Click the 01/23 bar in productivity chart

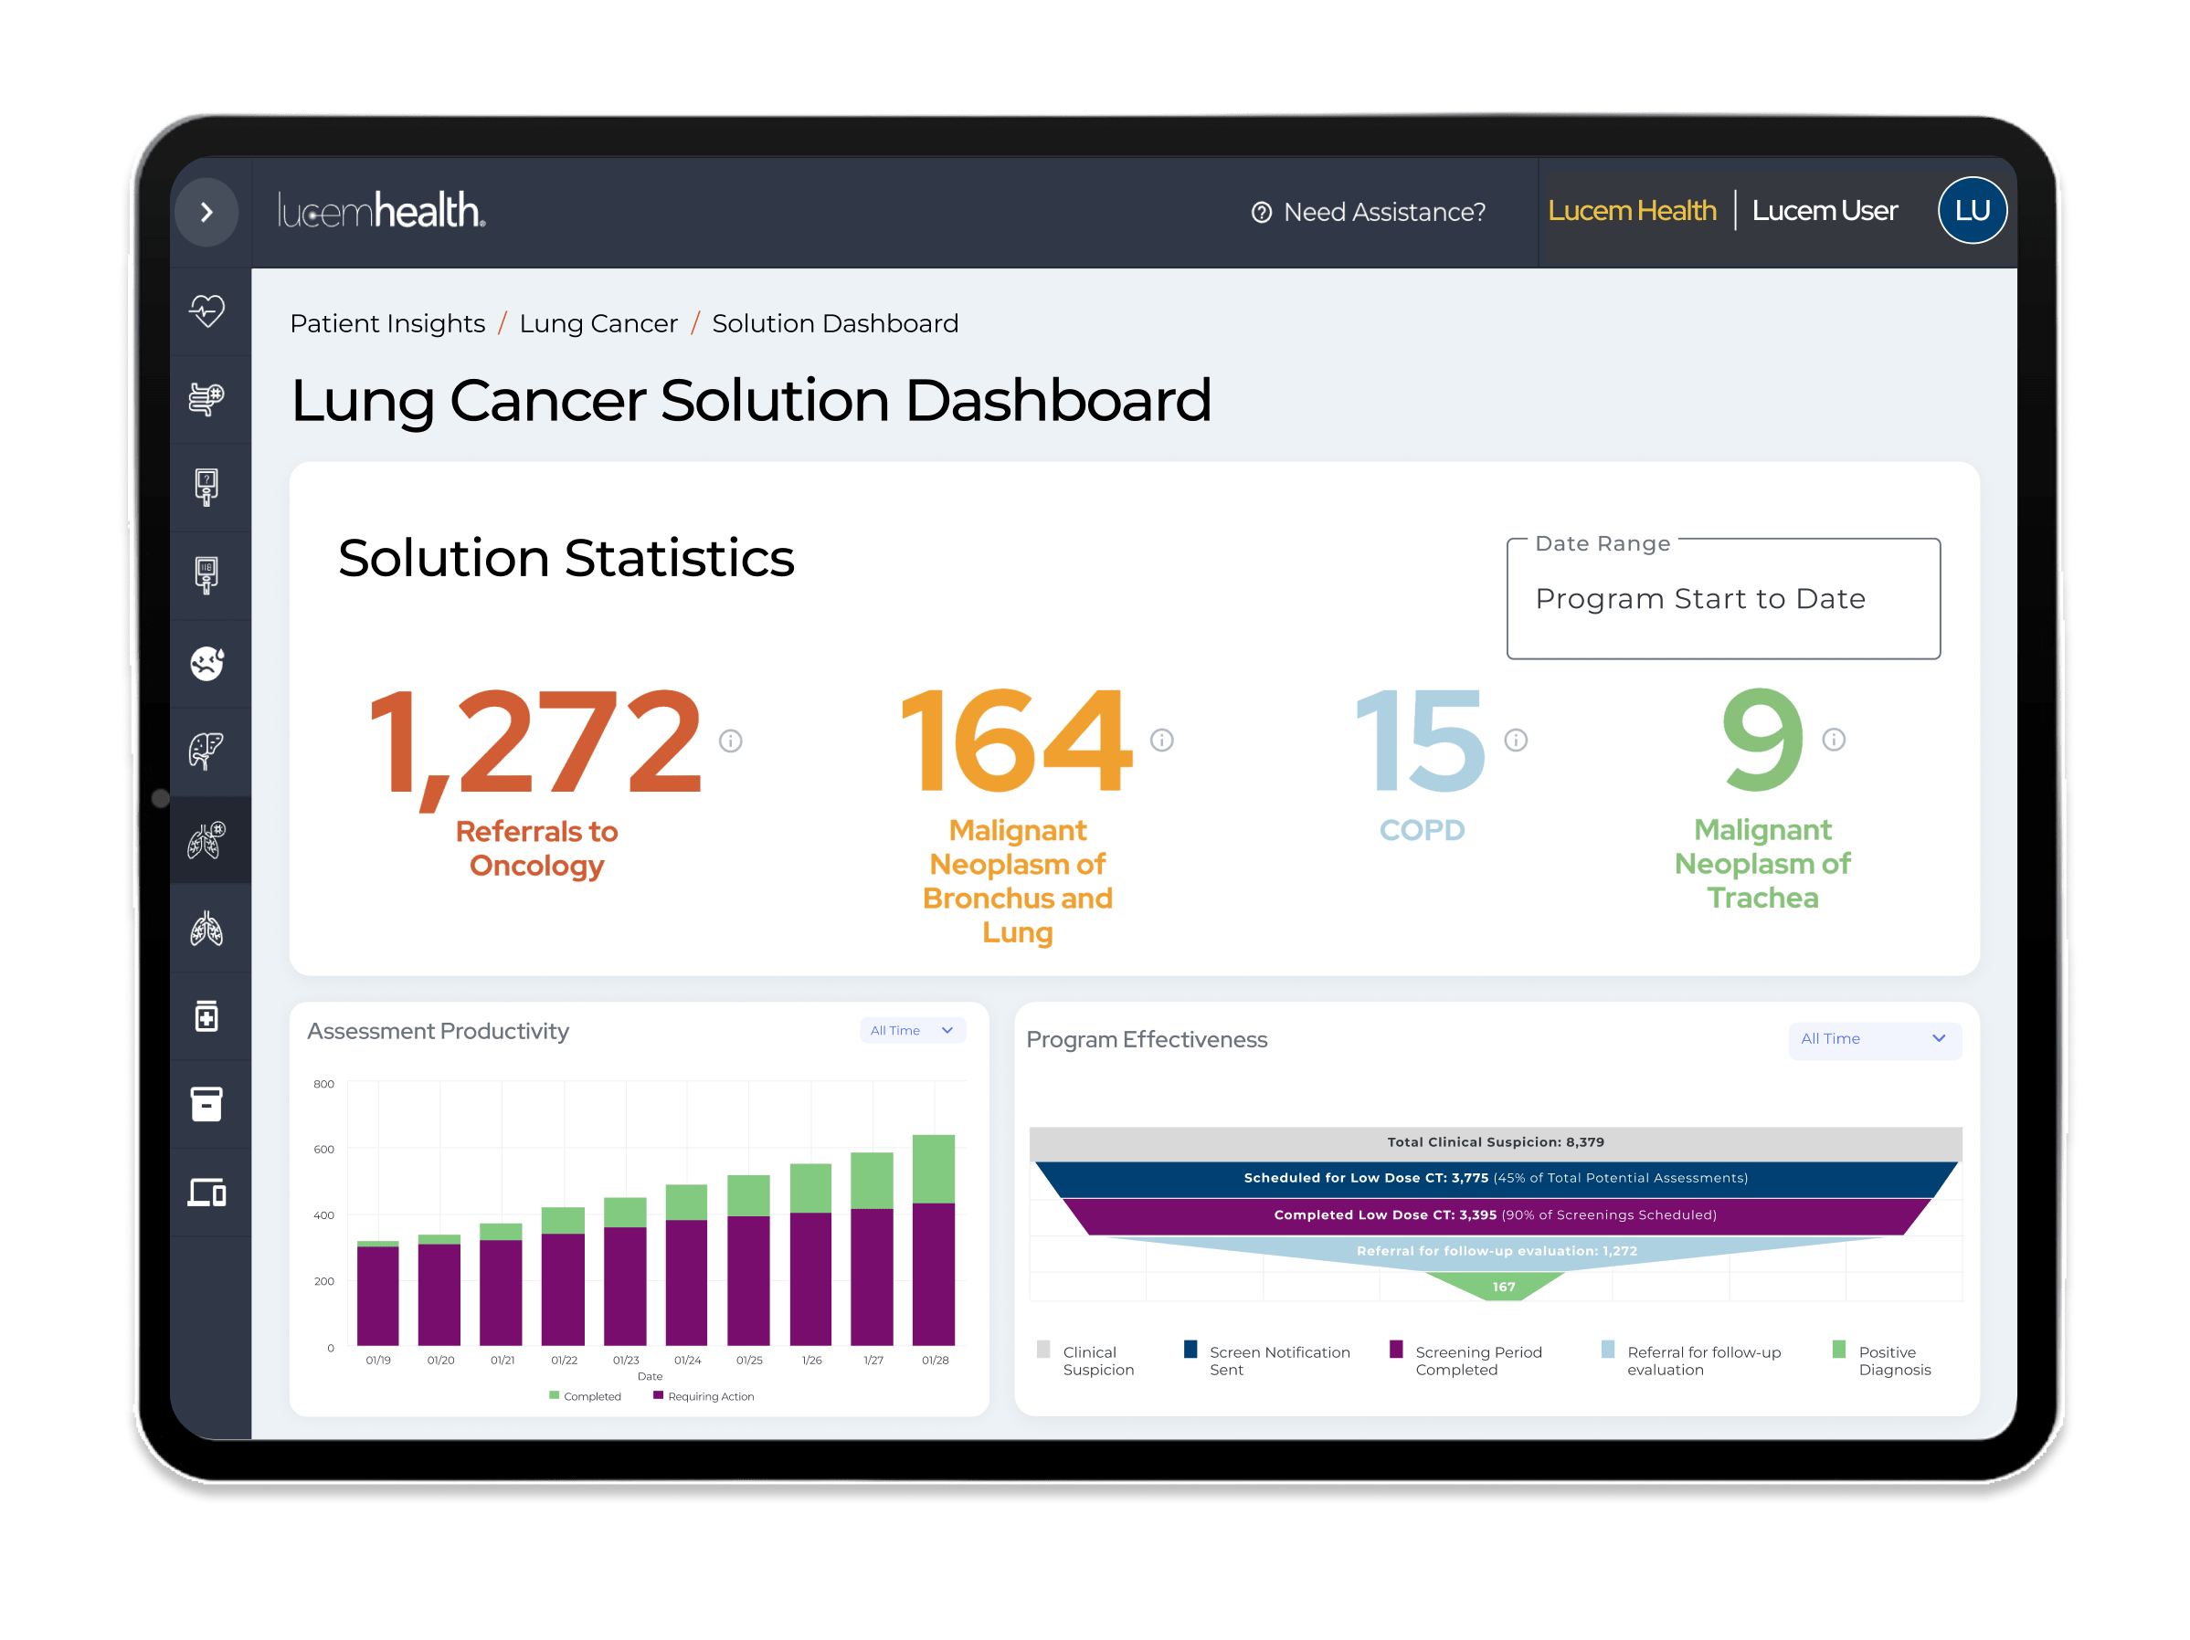[625, 1272]
